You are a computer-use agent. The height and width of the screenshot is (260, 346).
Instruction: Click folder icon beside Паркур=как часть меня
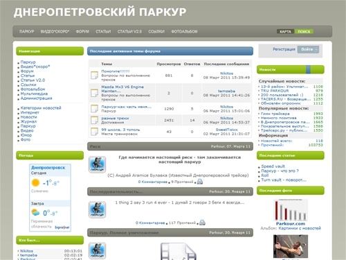(x=94, y=109)
